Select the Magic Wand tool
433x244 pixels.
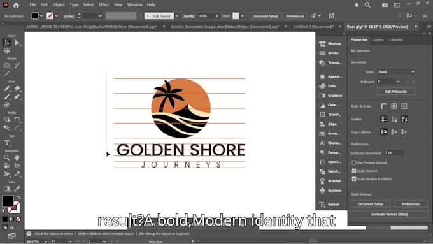click(17, 66)
